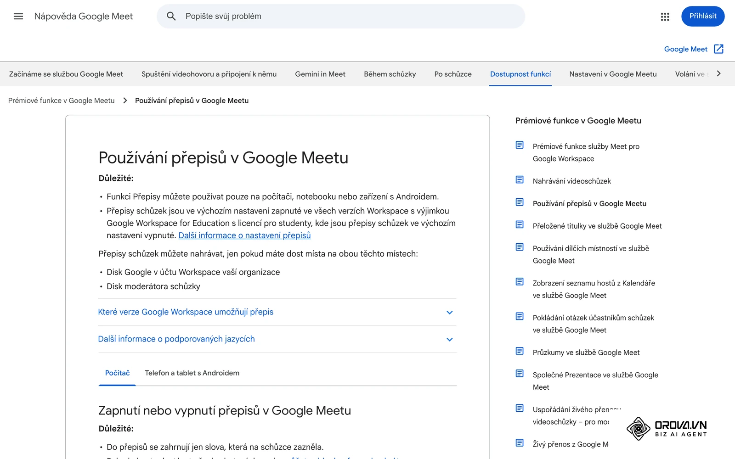
Task: Click article icon beside Prémiové funkce služby Meet
Action: pyautogui.click(x=520, y=145)
